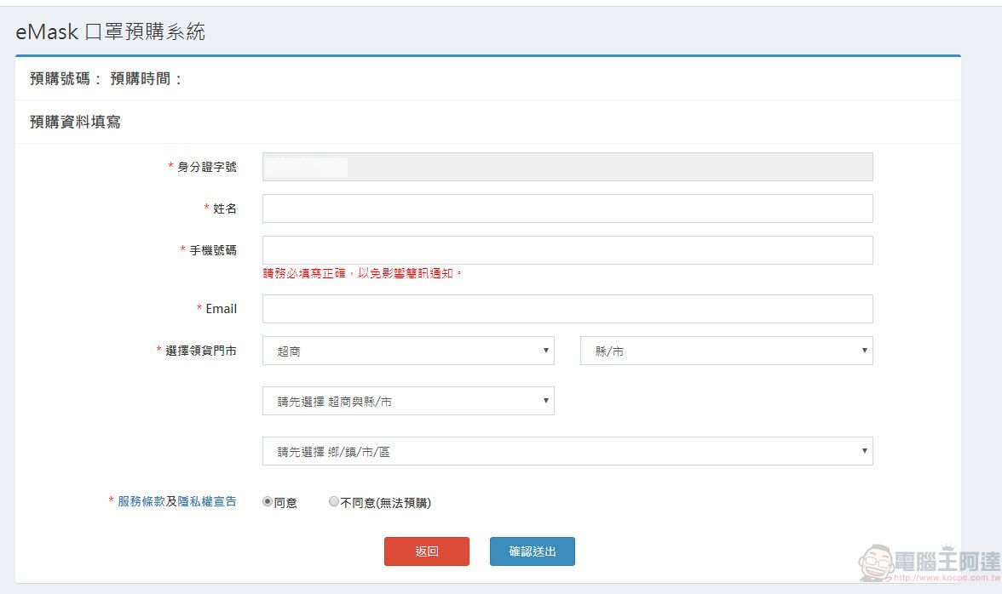Click the Email input field
The width and height of the screenshot is (1002, 594).
[567, 309]
